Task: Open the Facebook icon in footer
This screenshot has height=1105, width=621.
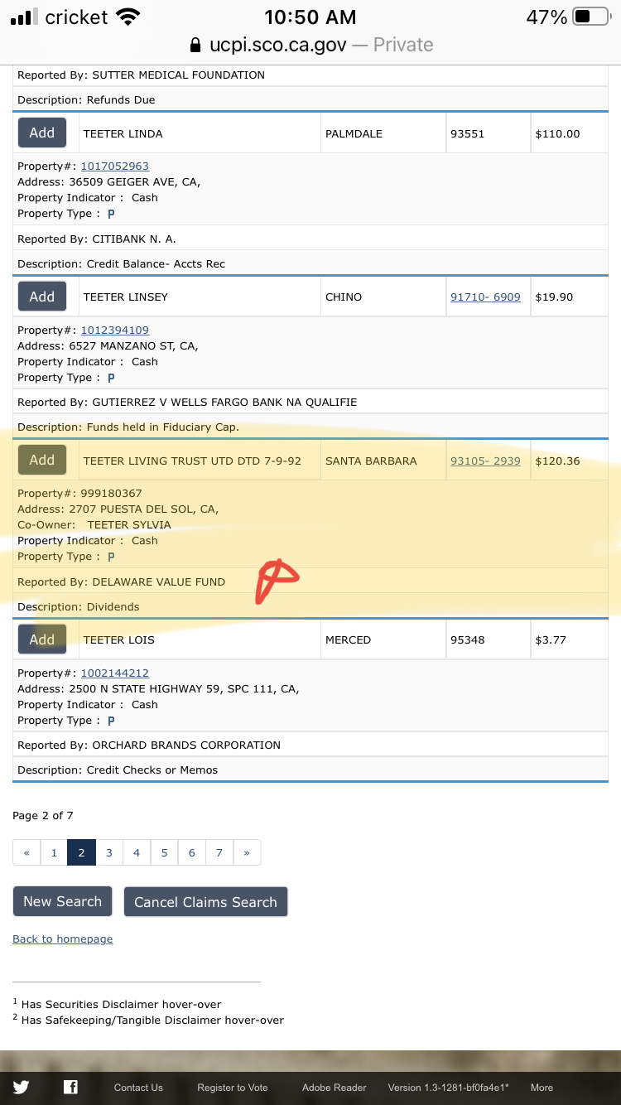Action: pos(71,1088)
